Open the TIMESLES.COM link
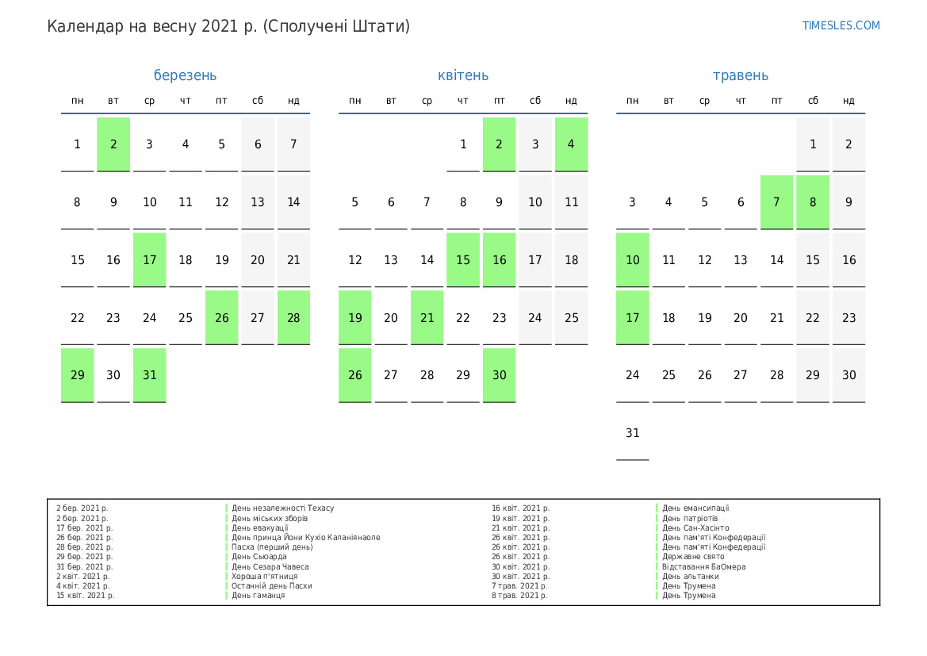 (x=841, y=25)
